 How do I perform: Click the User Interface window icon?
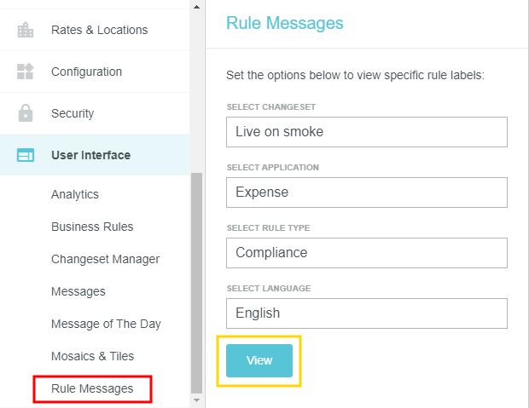point(26,155)
